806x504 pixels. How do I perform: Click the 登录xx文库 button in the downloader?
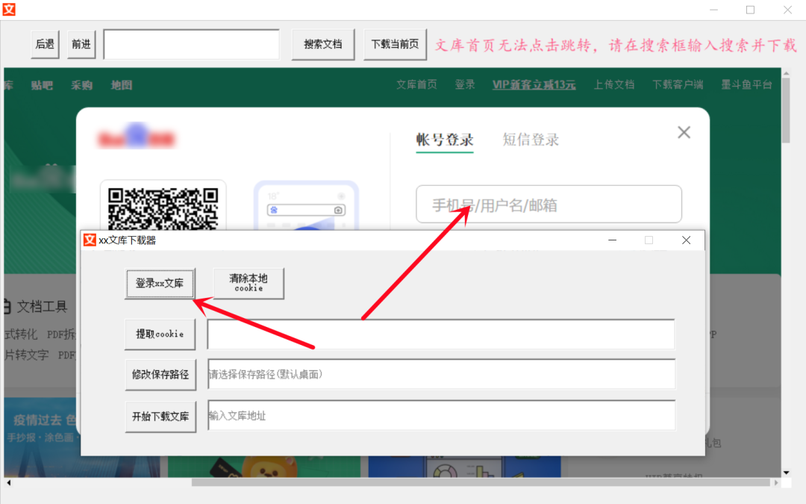pos(160,283)
